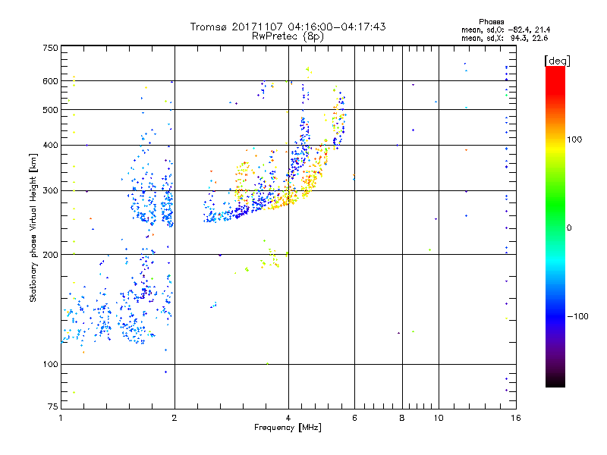607x455 pixels.
Task: Click the y-axis tick label '500'
Action: (x=50, y=110)
